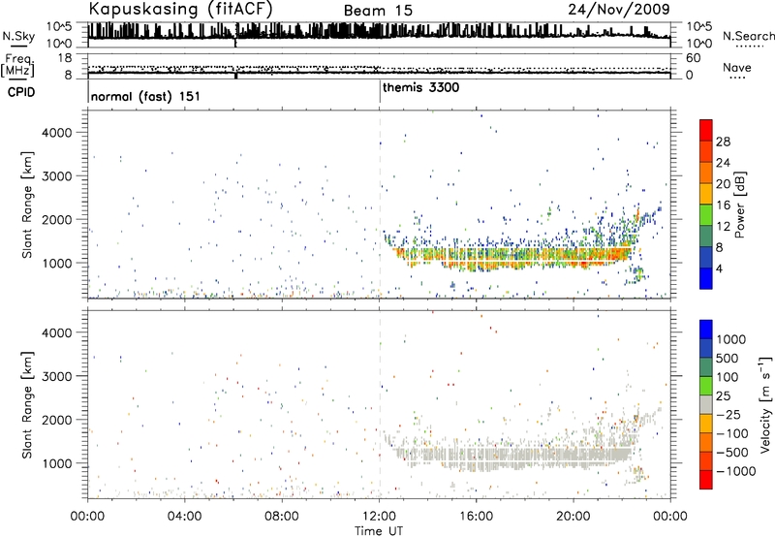775x537 pixels.
Task: Click the blue top of Velocity color bar
Action: click(x=706, y=330)
